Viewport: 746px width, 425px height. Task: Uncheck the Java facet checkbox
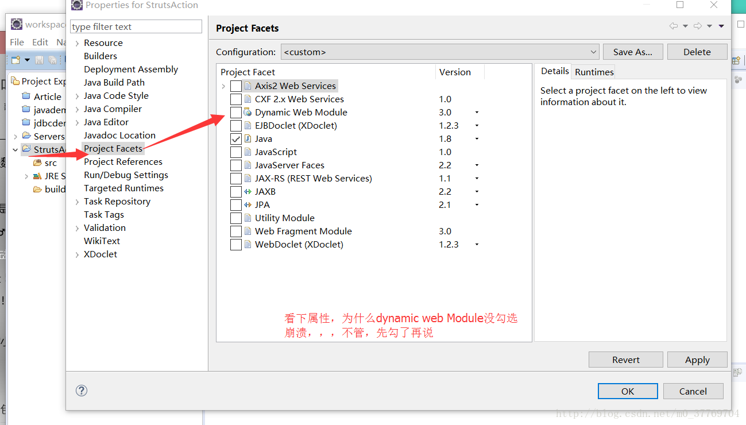click(x=235, y=139)
